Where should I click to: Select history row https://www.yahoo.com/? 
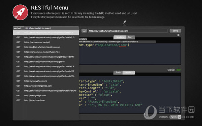click(46, 81)
